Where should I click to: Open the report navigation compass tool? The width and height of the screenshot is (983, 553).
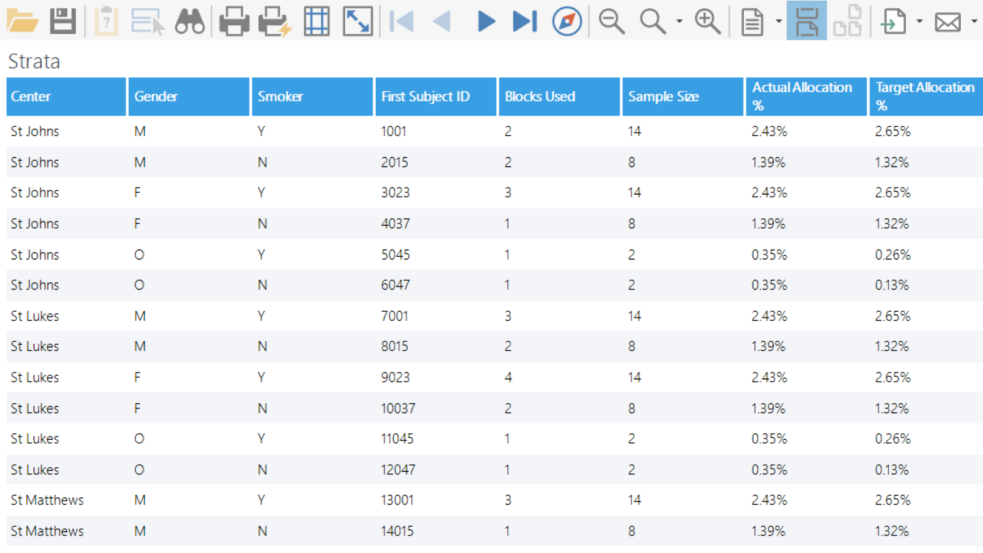[566, 21]
